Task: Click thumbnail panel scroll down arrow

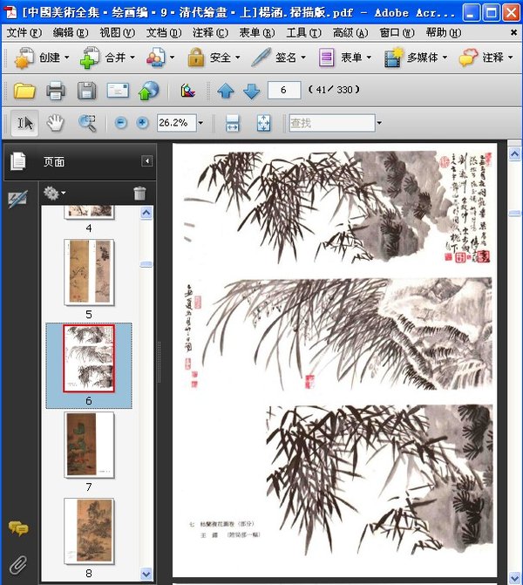Action: [x=146, y=574]
